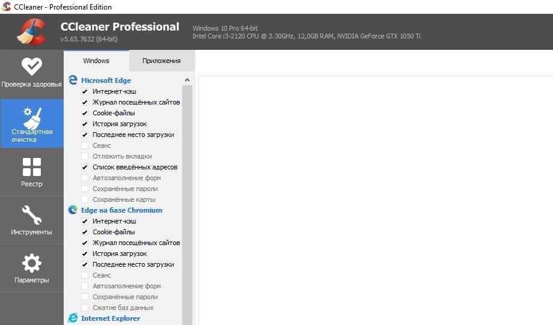Click the cleaner list vertical scrollbar
The image size is (553, 325).
click(188, 204)
